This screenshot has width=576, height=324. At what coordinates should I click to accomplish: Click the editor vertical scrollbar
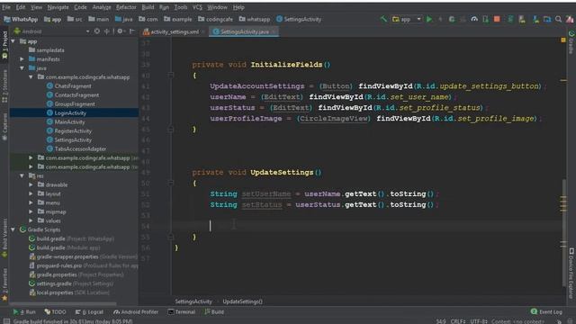tap(564, 232)
